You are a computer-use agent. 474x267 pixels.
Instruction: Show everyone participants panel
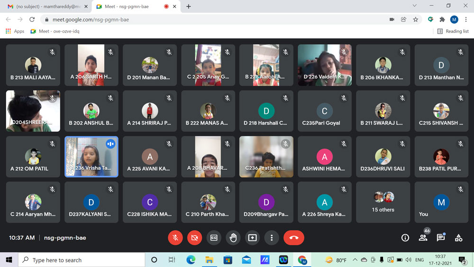(423, 238)
